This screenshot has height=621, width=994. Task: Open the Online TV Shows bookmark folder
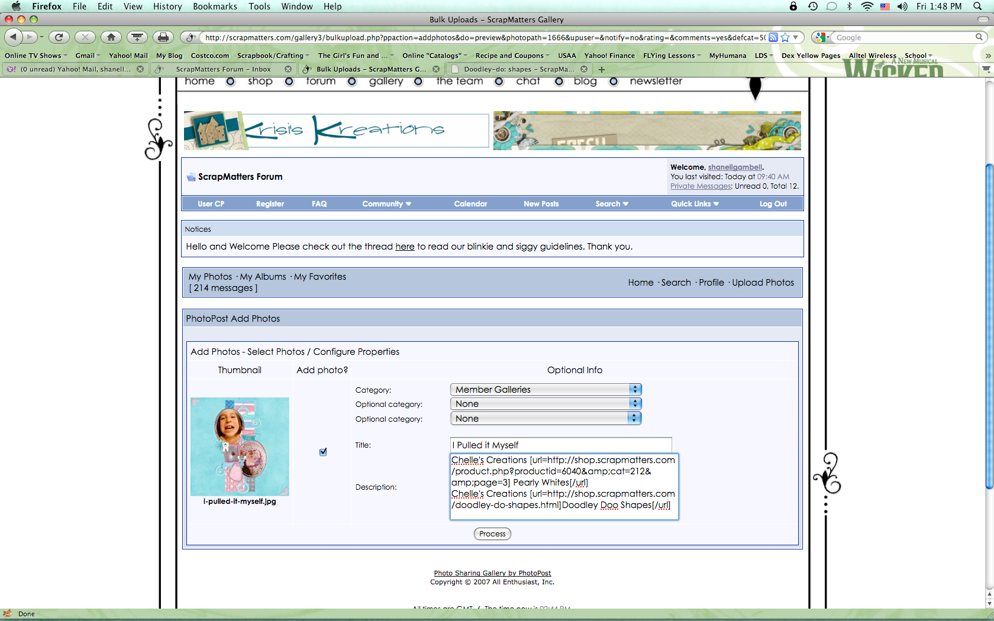point(35,56)
